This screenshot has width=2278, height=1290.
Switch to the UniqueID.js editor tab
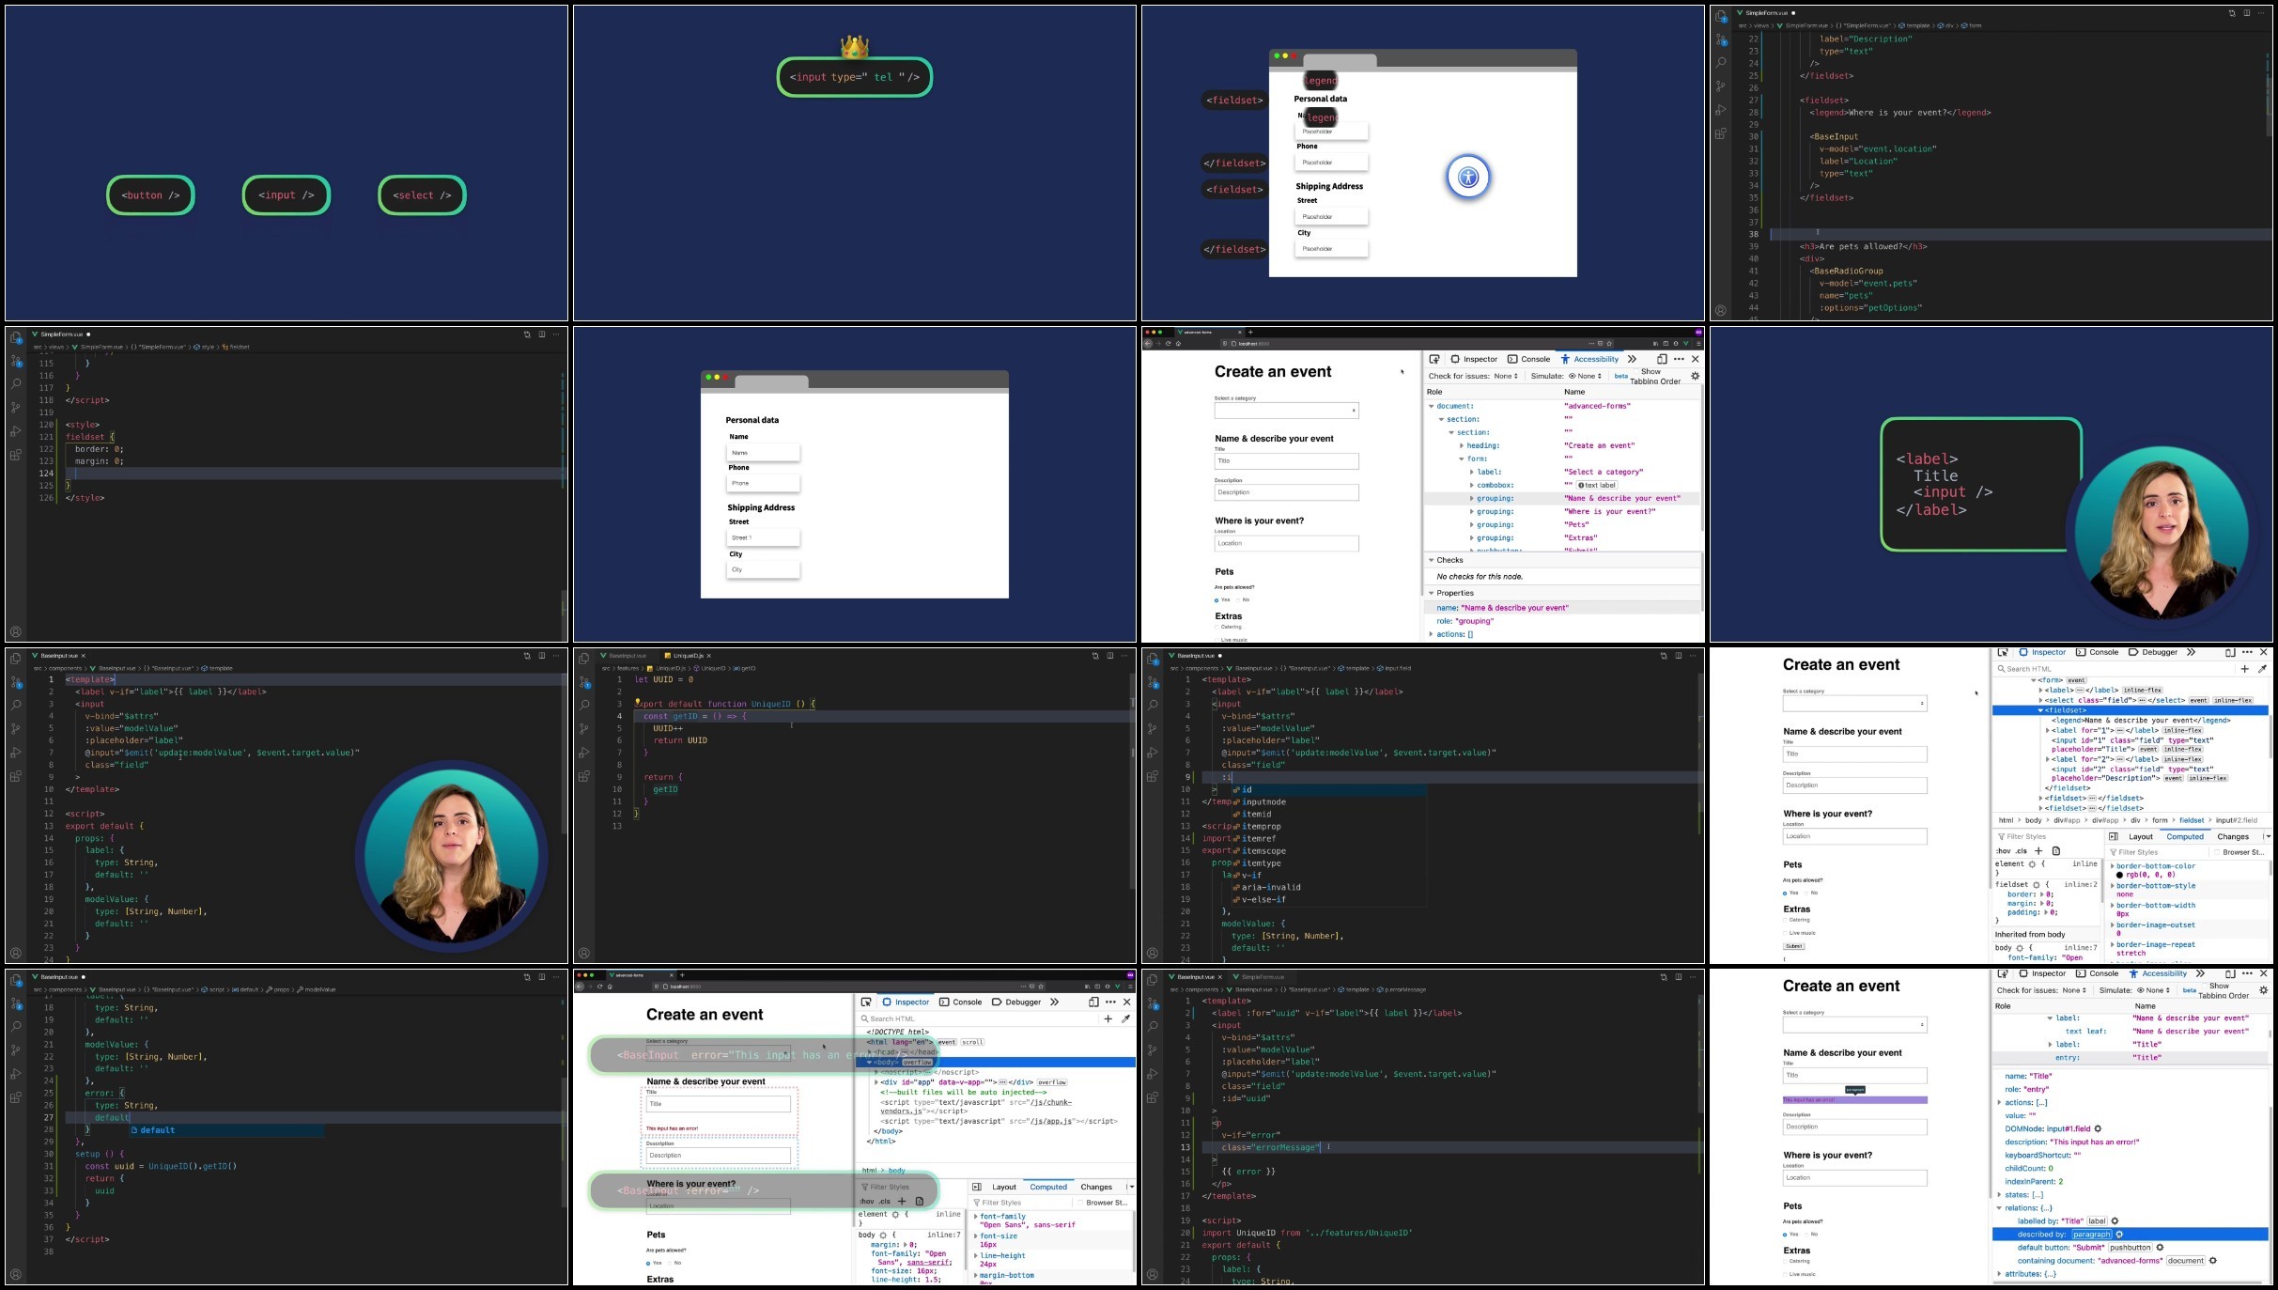(x=688, y=656)
